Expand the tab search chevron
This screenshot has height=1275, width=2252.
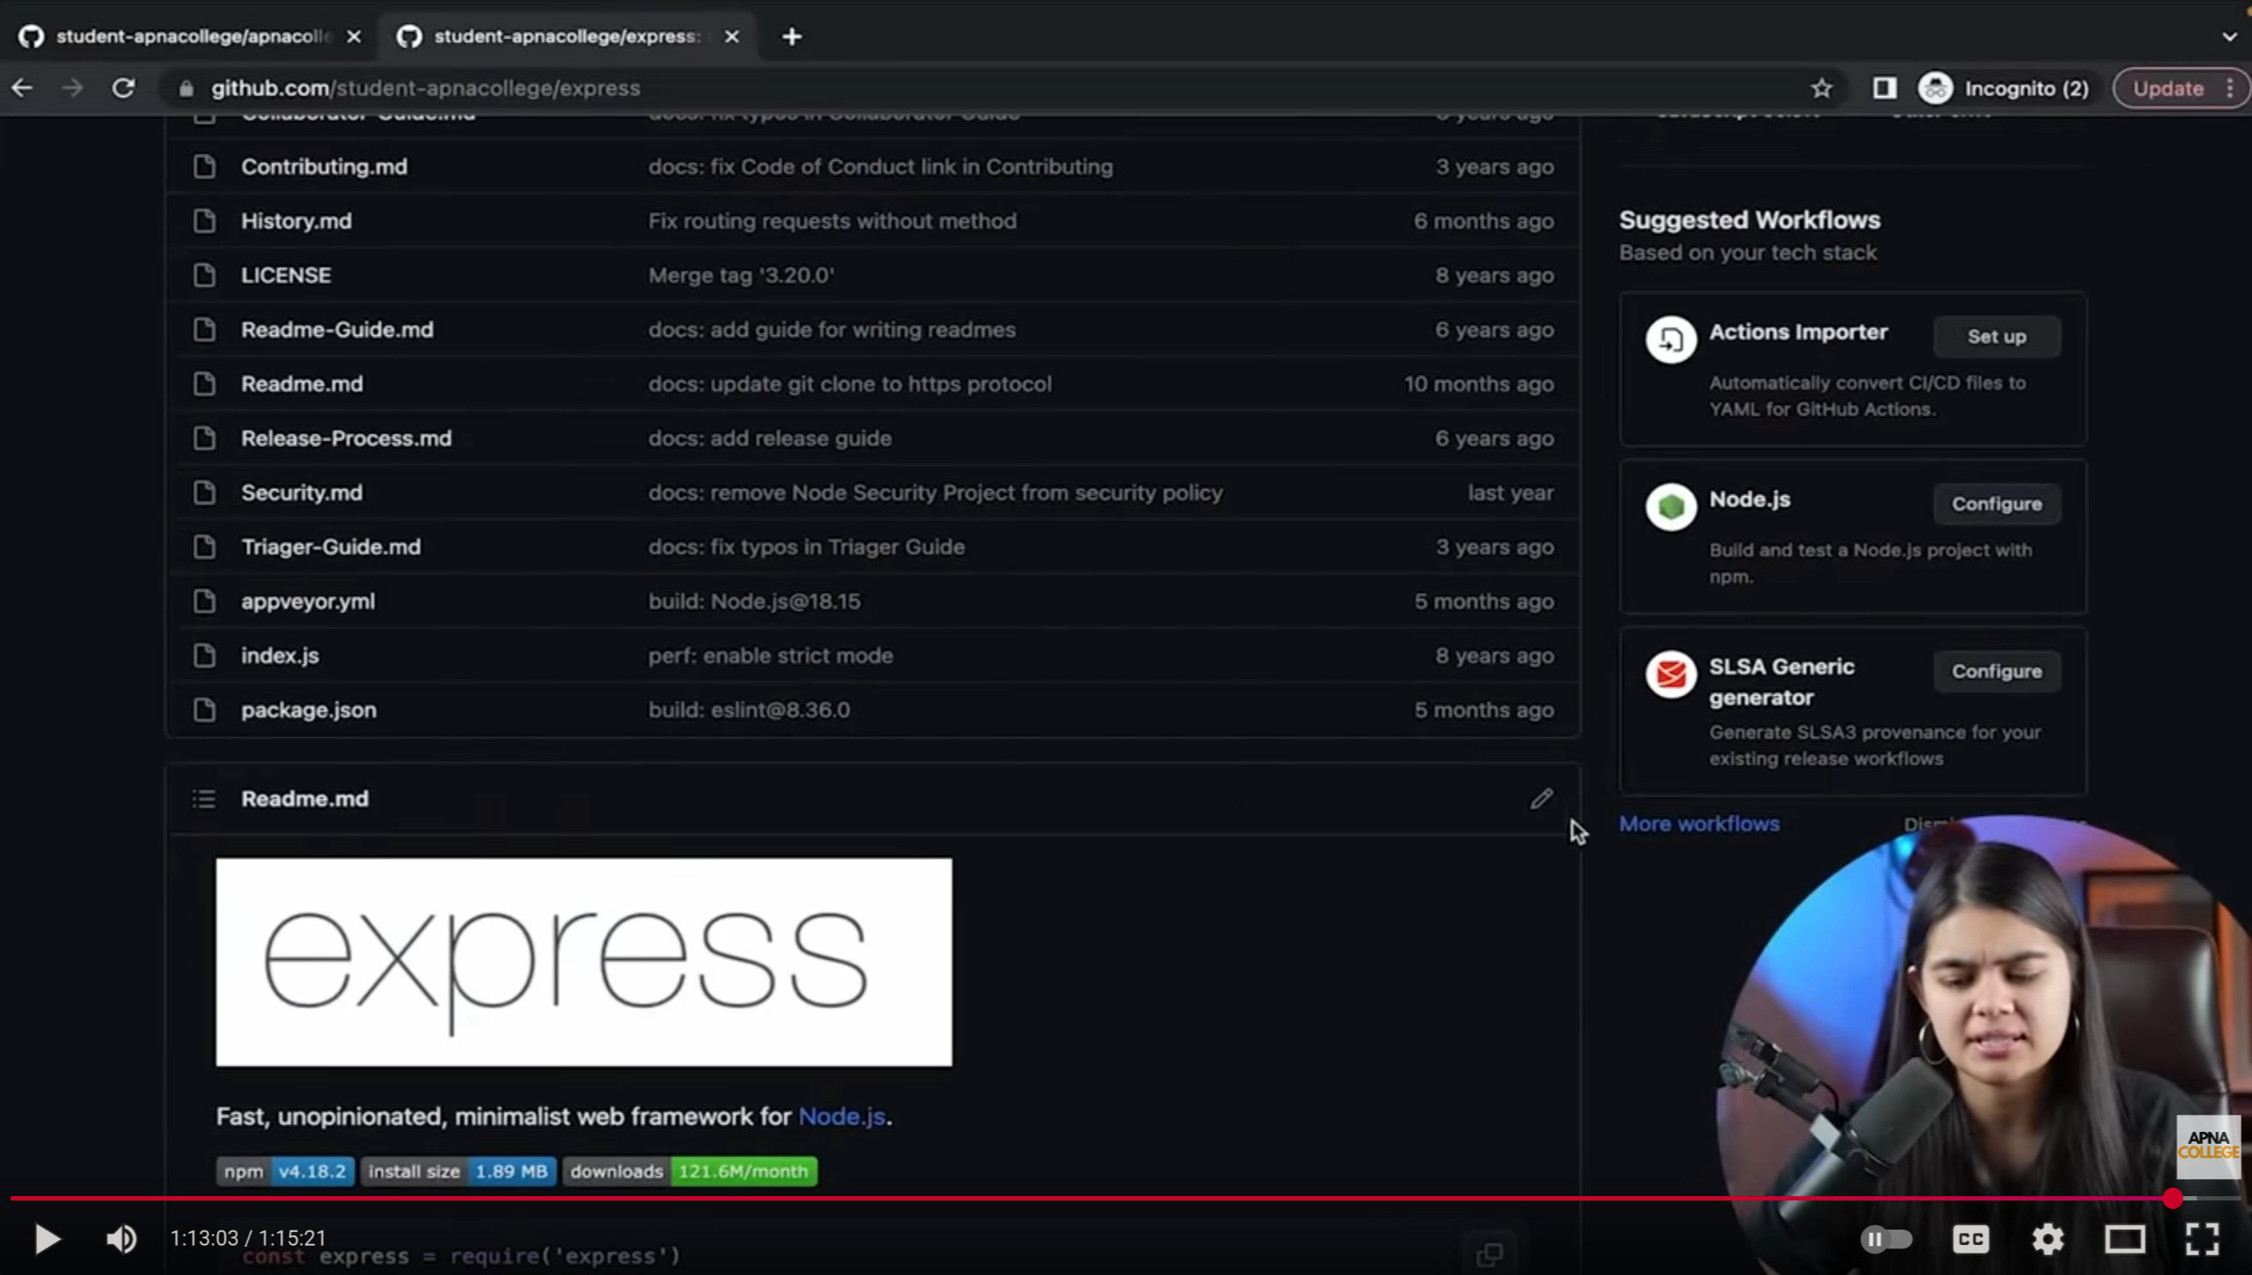pos(2229,37)
